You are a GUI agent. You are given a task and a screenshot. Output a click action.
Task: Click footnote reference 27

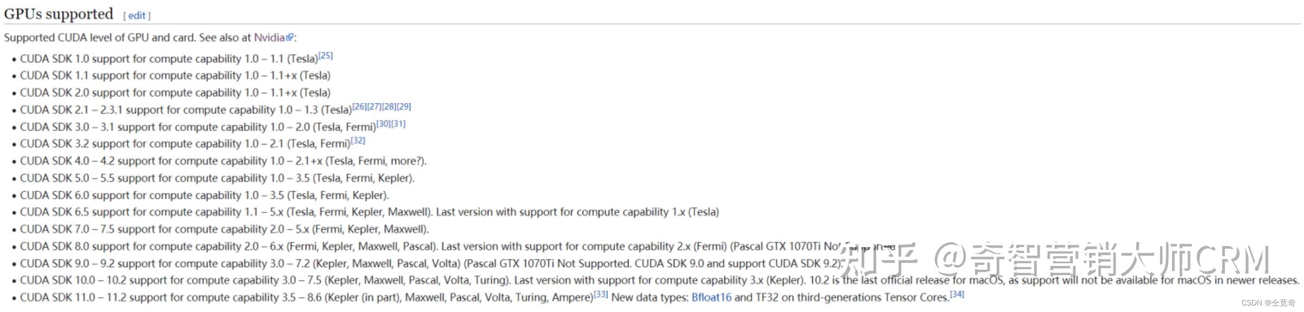tap(374, 106)
